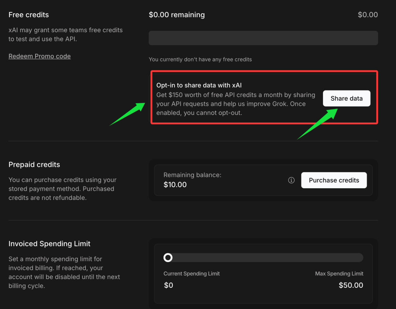Click the '$0' current spending limit value
Screen dimensions: 396x309
click(168, 285)
